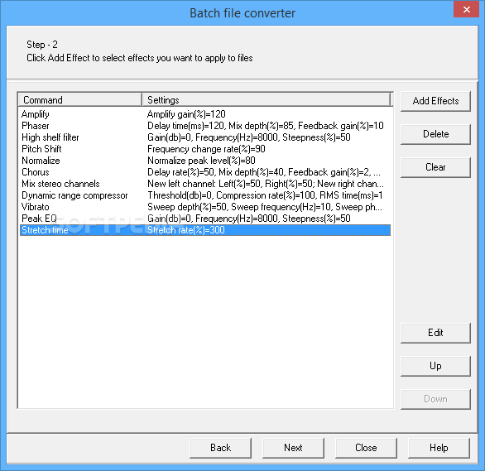Click the Settings column header

(267, 100)
